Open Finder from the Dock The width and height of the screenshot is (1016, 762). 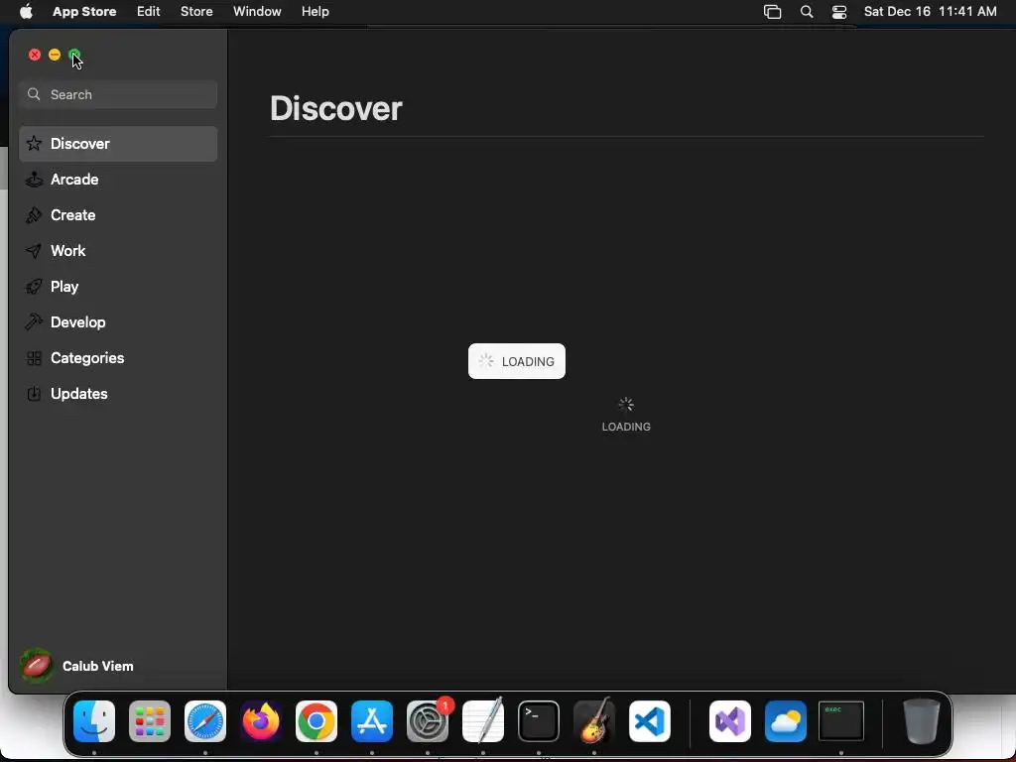coord(94,721)
